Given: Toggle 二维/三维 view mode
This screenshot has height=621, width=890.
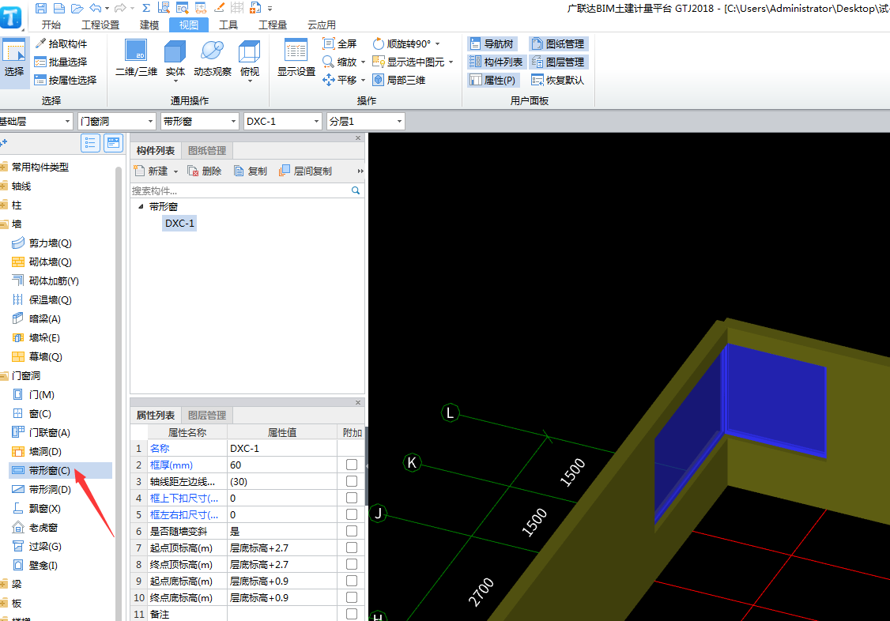Looking at the screenshot, I should [136, 58].
